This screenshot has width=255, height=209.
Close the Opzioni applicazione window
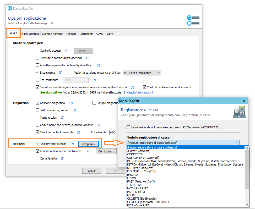coord(198,8)
